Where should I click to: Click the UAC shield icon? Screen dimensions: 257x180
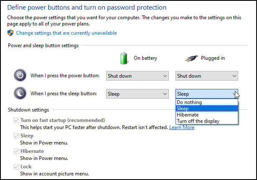click(x=10, y=33)
